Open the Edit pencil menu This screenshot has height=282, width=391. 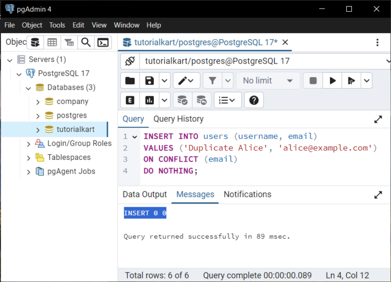pyautogui.click(x=186, y=80)
